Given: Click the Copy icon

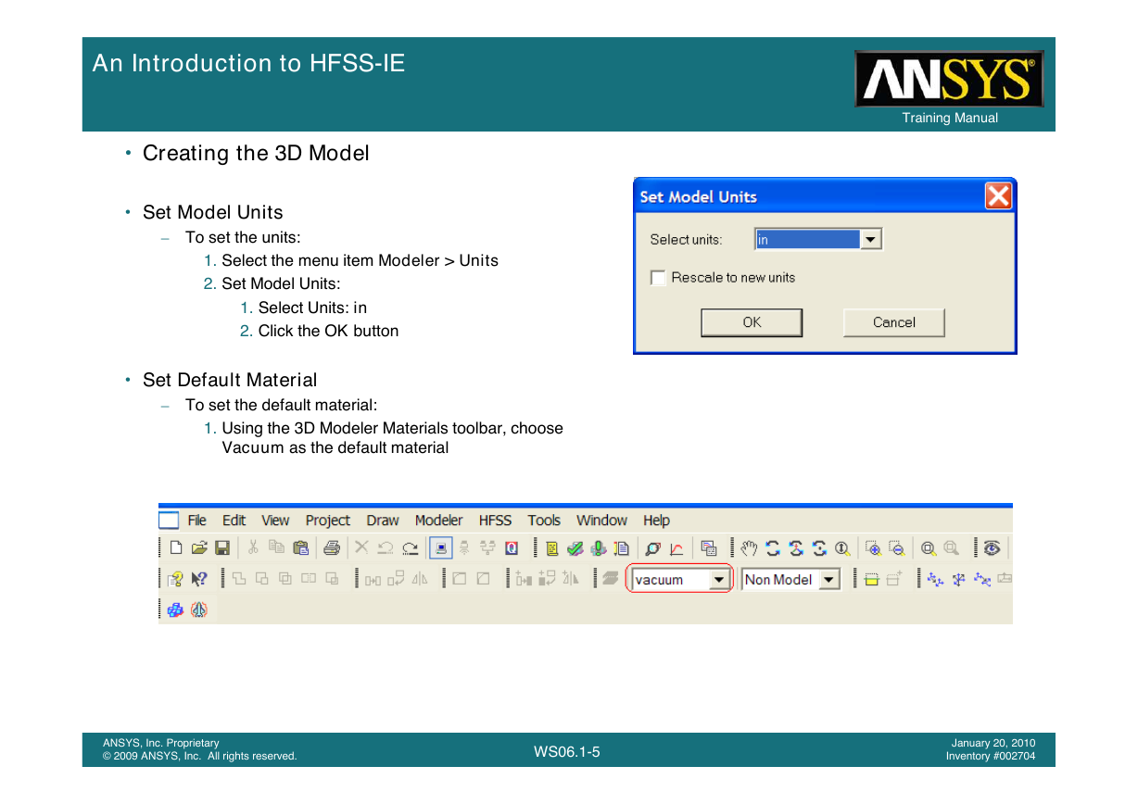Looking at the screenshot, I should pos(276,547).
